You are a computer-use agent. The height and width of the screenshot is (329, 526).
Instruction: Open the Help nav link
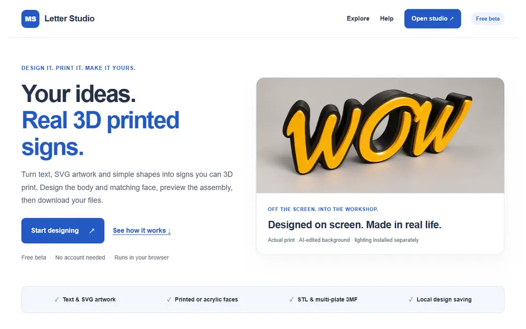[x=386, y=19]
